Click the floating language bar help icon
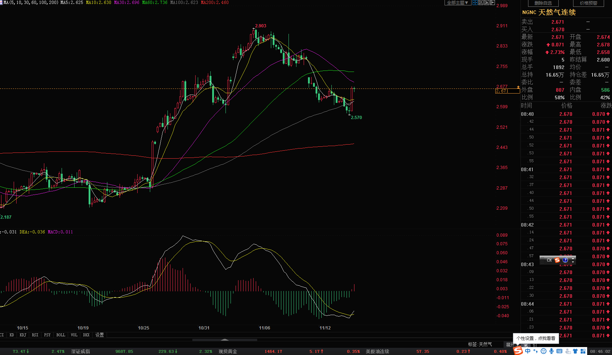Viewport: 612px width, 355px height. [565, 260]
